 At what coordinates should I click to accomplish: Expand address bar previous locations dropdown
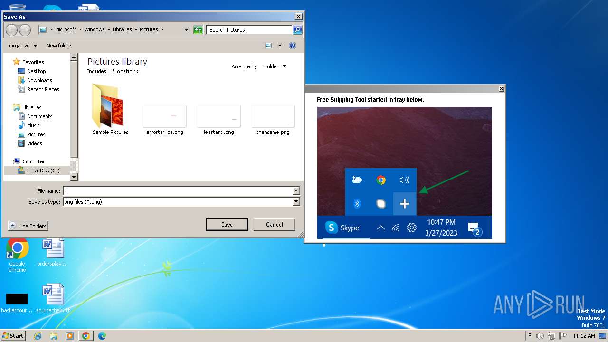point(186,29)
